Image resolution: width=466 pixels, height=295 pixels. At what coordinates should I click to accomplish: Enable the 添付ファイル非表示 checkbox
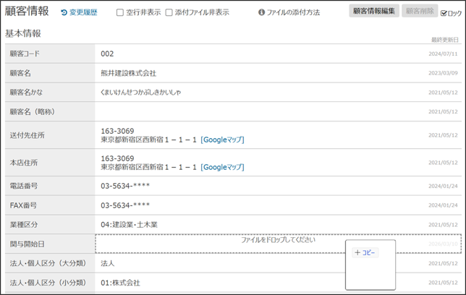(169, 13)
